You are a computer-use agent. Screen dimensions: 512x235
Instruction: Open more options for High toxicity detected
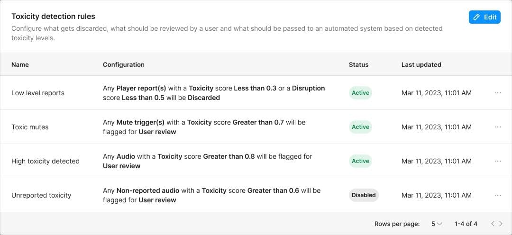coord(497,161)
